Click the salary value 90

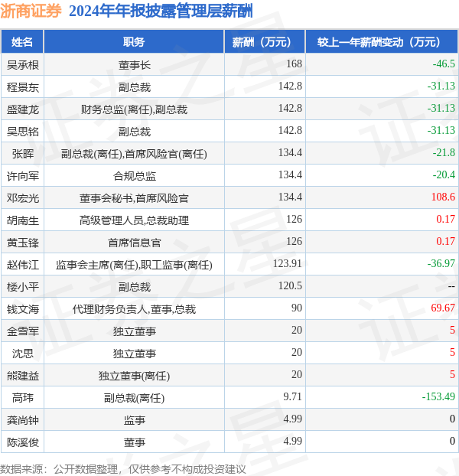click(x=297, y=308)
